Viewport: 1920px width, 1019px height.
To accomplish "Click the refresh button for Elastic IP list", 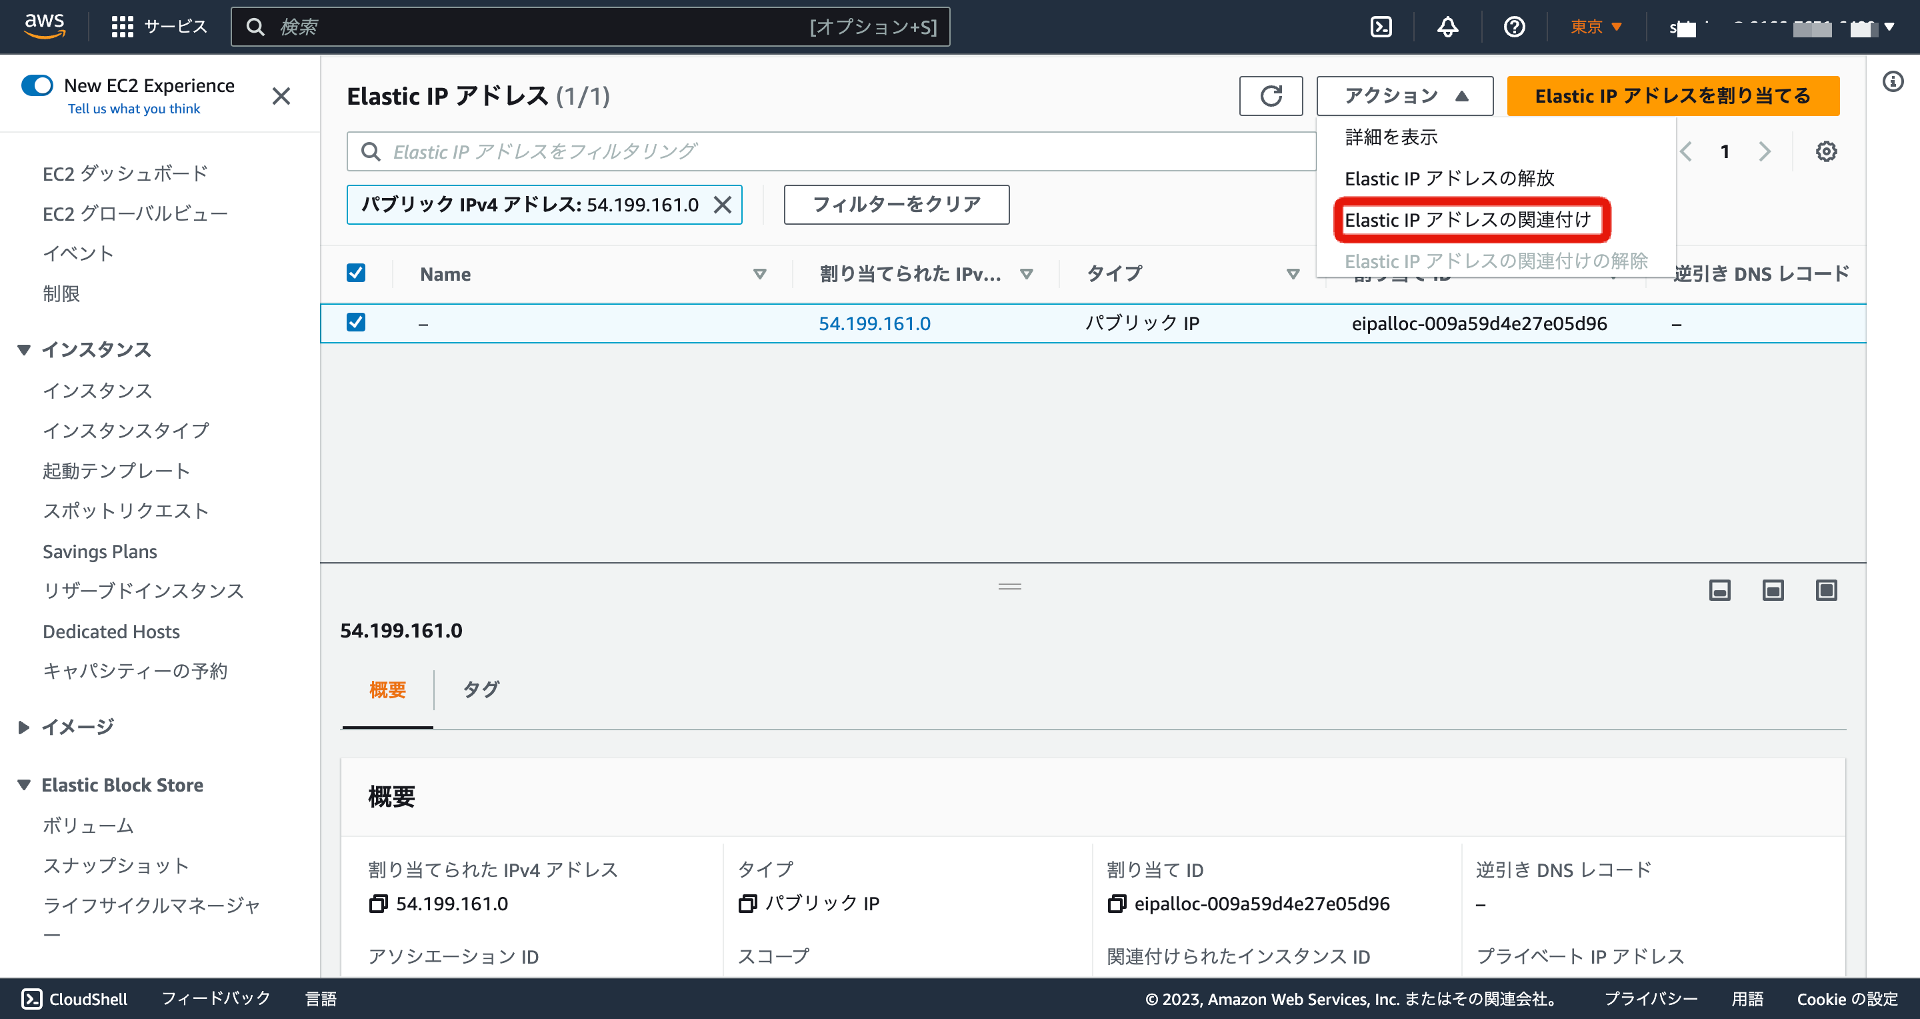I will (x=1270, y=96).
